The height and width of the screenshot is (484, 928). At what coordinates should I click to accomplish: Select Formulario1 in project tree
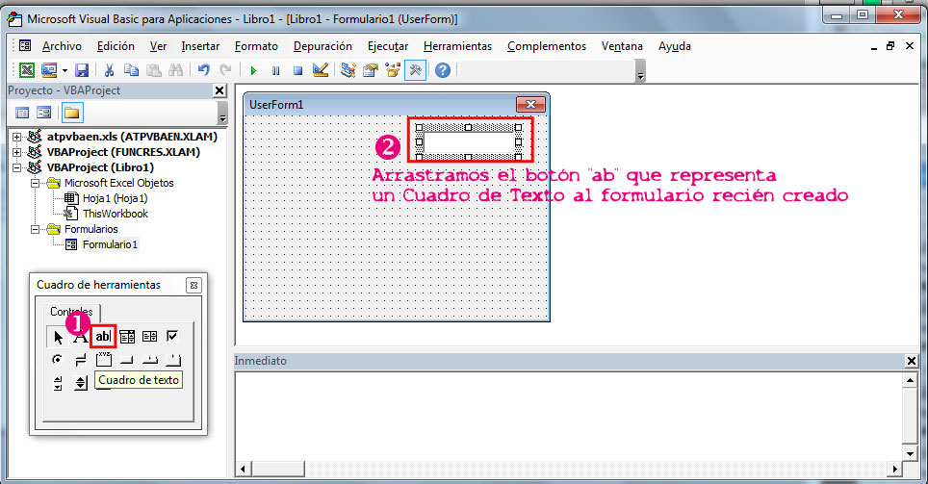[x=110, y=244]
